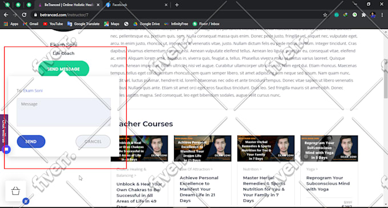This screenshot has height=208, width=388.
Task: Click the green teal extension icon
Action: pos(337,15)
